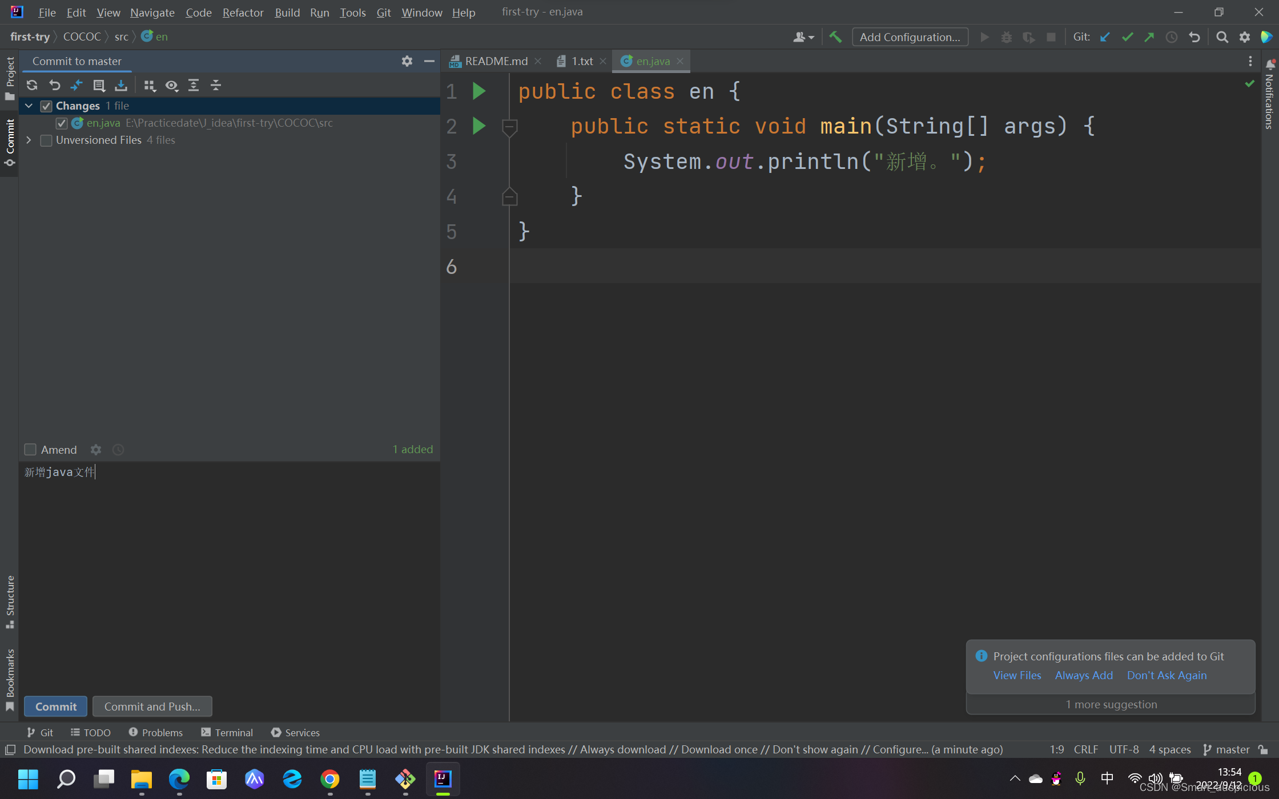Click the Always Add link
Image resolution: width=1279 pixels, height=799 pixels.
[x=1084, y=675]
